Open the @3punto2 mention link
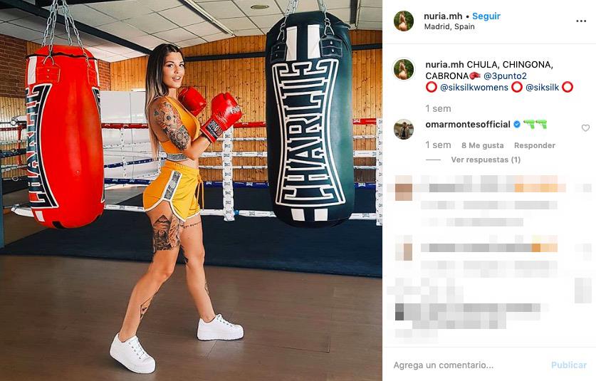The image size is (596, 381). pos(505,75)
